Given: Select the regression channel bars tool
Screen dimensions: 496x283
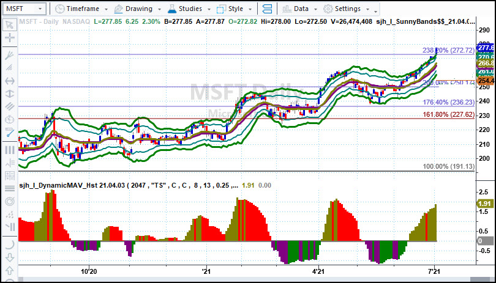Looking at the screenshot, I should point(10,227).
